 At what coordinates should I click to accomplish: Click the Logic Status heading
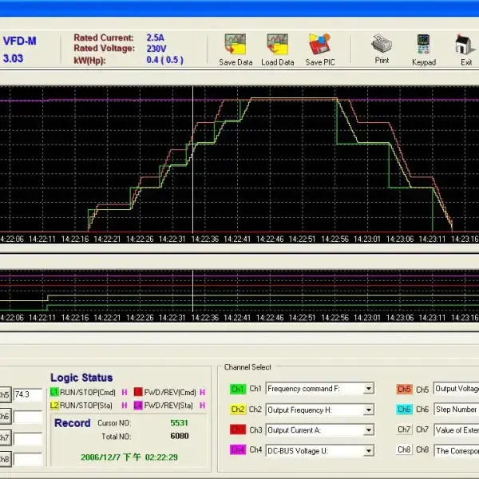[x=81, y=378]
